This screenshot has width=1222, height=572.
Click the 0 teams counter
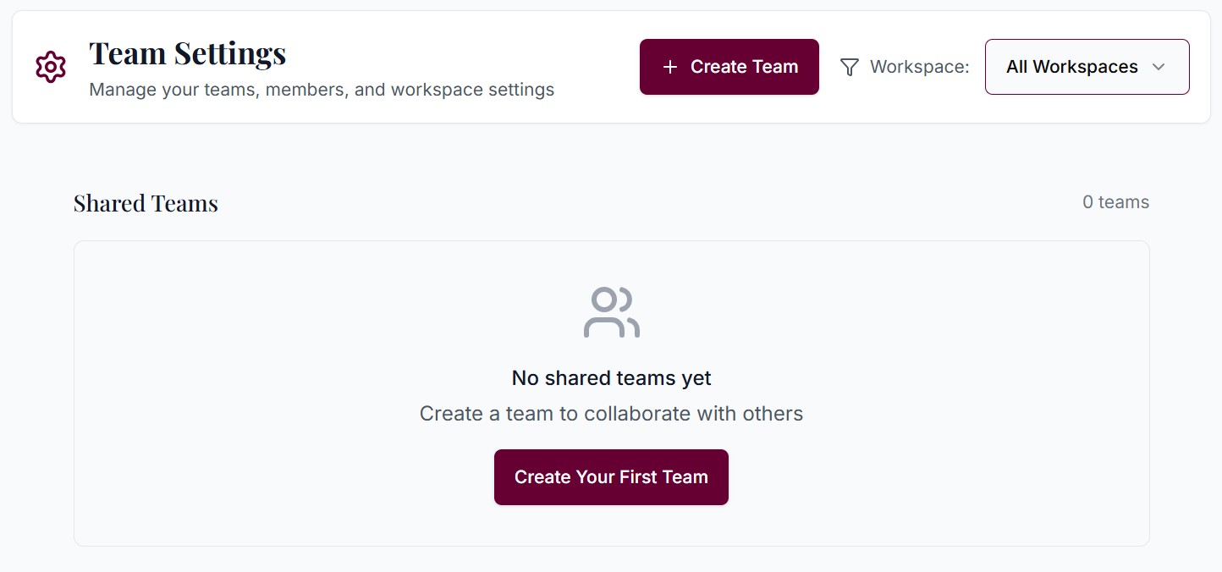(x=1115, y=201)
